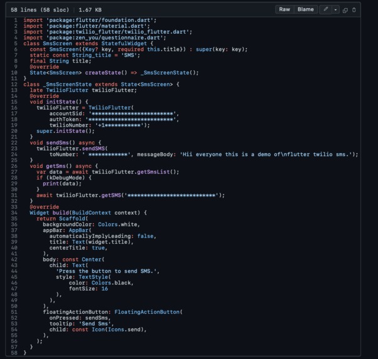The width and height of the screenshot is (378, 359).
Task: Select line number 1
Action: click(x=16, y=20)
